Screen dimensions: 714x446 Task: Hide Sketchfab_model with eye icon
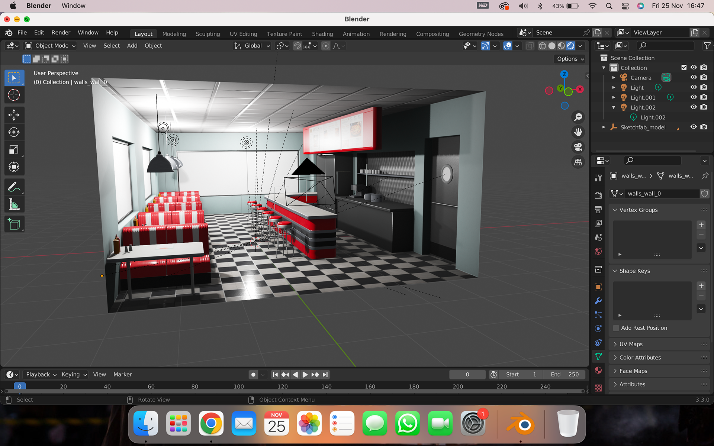tap(694, 127)
